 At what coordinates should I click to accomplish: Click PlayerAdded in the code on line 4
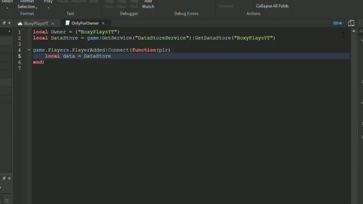click(x=88, y=50)
